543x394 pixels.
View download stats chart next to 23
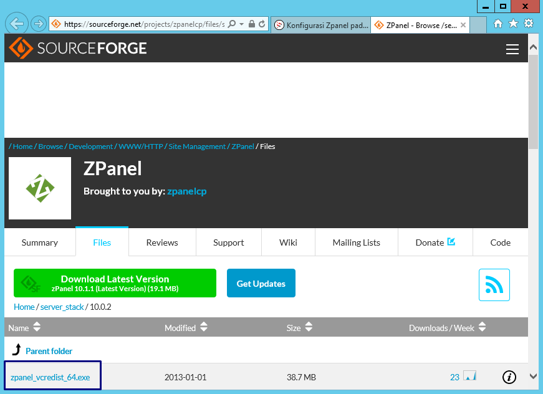470,377
